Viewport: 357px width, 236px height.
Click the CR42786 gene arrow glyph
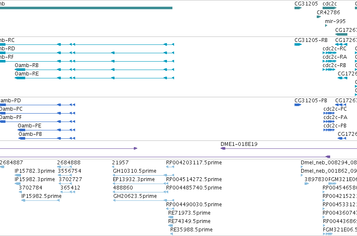[319, 17]
